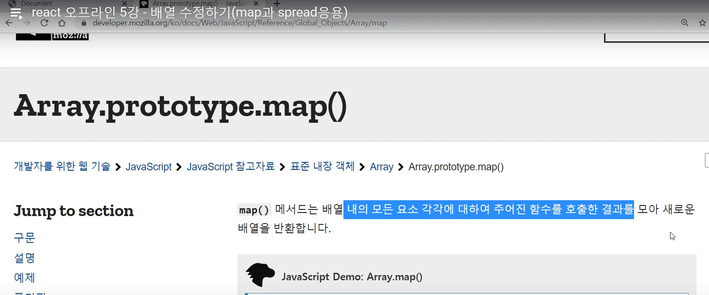Reload the current page
709x295 pixels.
[x=44, y=23]
